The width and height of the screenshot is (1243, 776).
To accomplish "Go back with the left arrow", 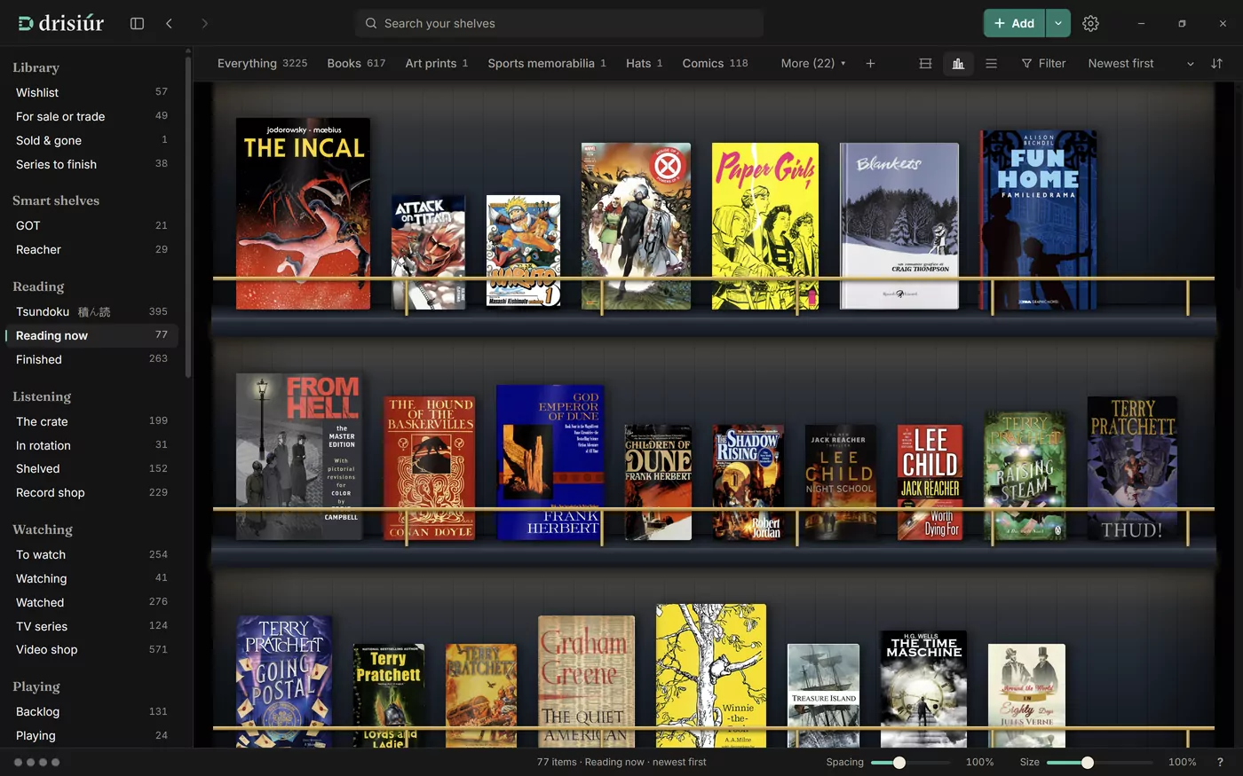I will coord(169,24).
